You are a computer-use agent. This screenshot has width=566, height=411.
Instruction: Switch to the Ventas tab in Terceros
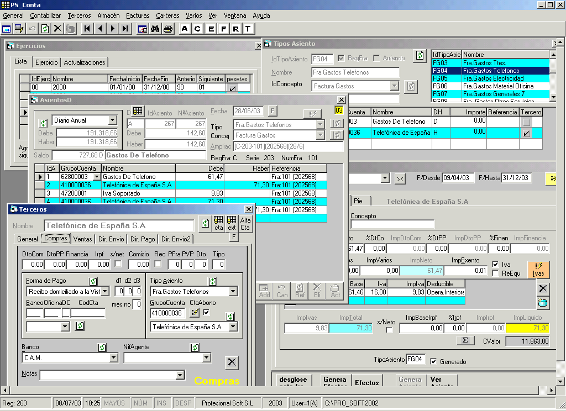click(x=82, y=239)
